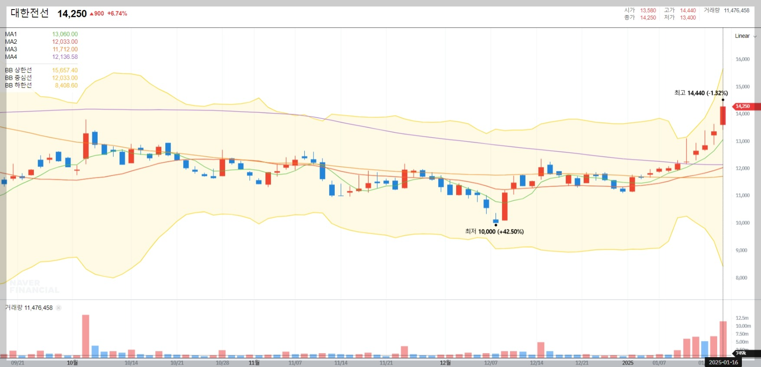Click the 최저 10,000 (+42.50%) annotation
Viewport: 761px width, 367px height.
(x=494, y=232)
